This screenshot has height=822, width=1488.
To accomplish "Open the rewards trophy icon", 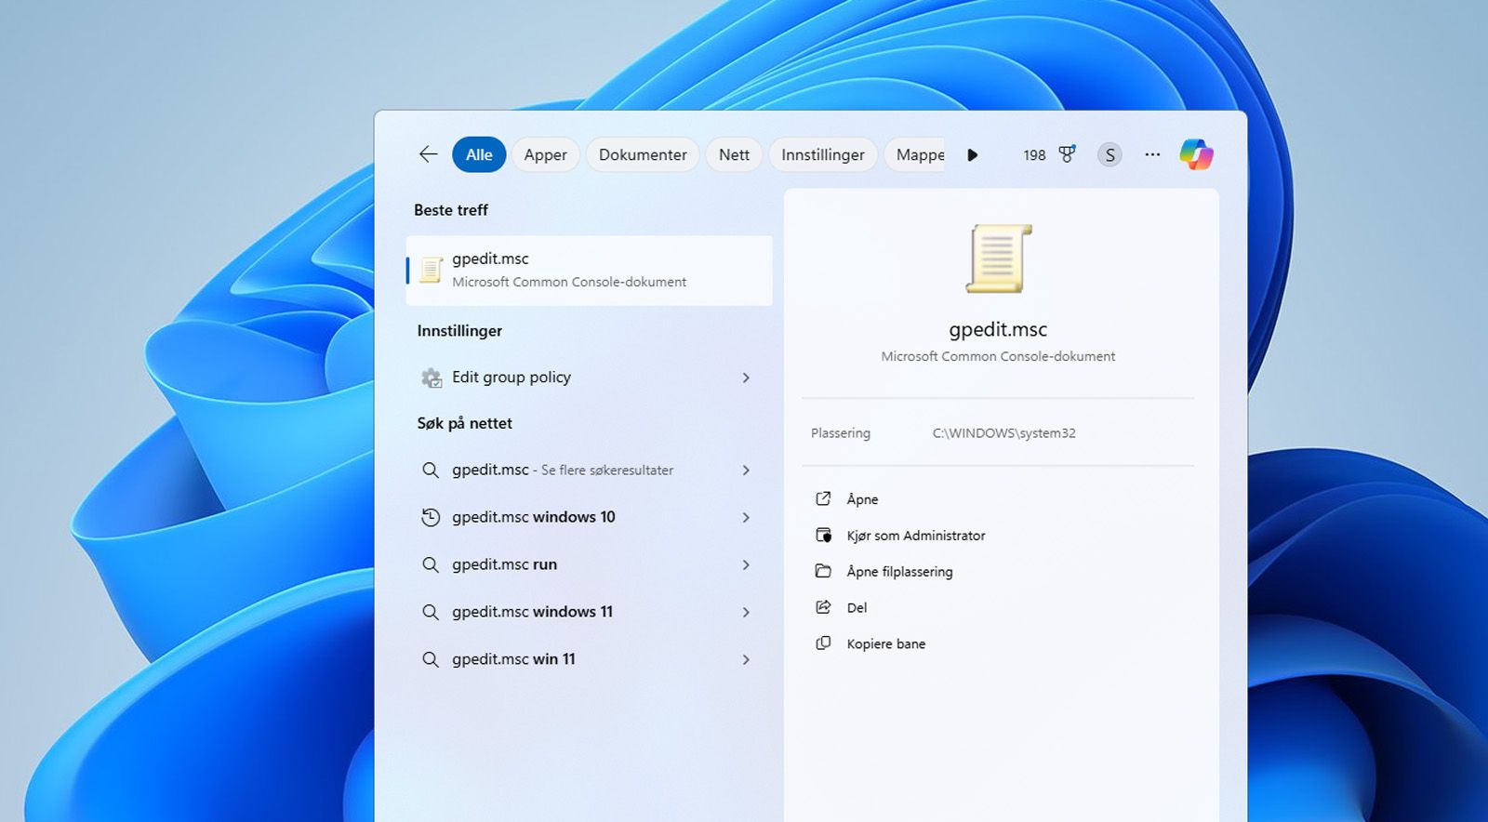I will pos(1068,154).
